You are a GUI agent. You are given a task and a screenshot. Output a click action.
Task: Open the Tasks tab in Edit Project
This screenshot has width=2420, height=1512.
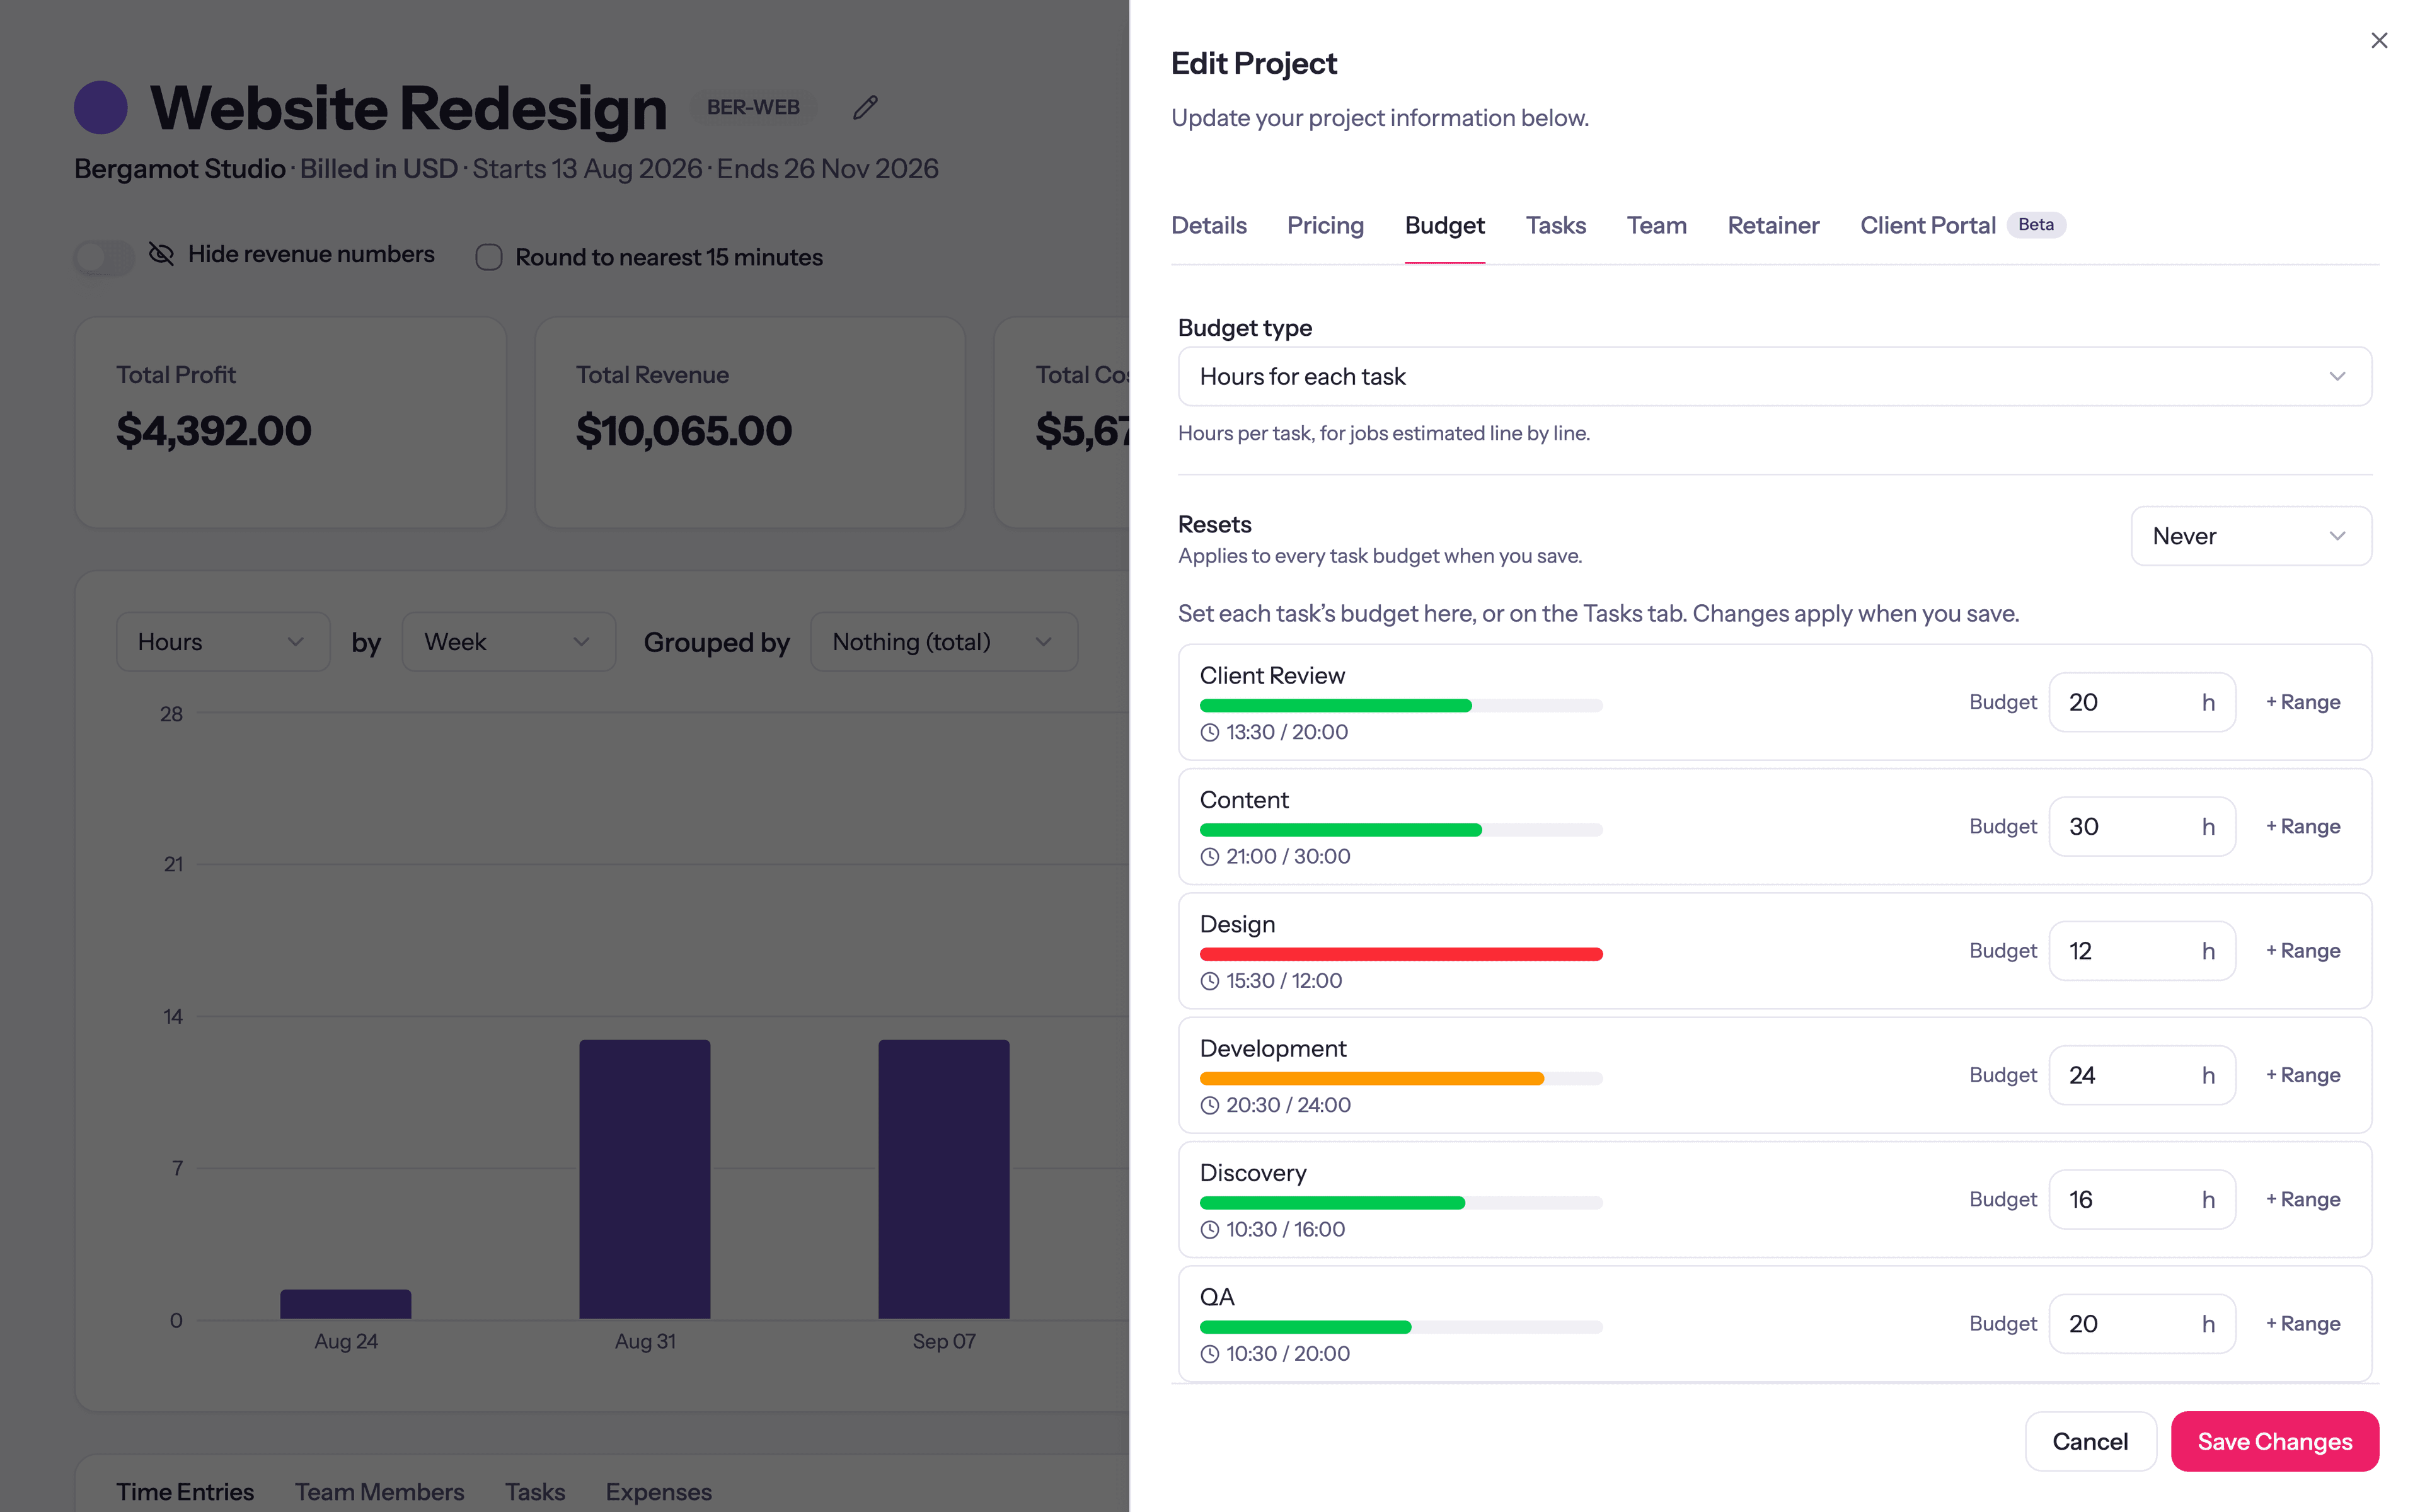[x=1555, y=225]
